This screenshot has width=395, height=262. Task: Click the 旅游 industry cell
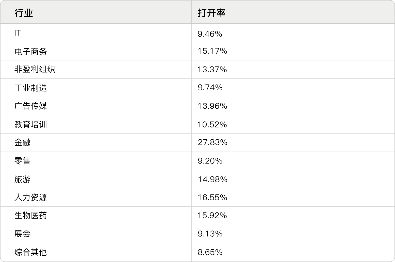(x=22, y=179)
